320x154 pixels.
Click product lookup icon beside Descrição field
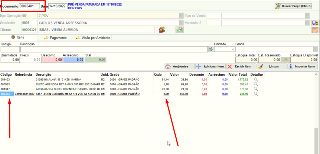(x=211, y=49)
